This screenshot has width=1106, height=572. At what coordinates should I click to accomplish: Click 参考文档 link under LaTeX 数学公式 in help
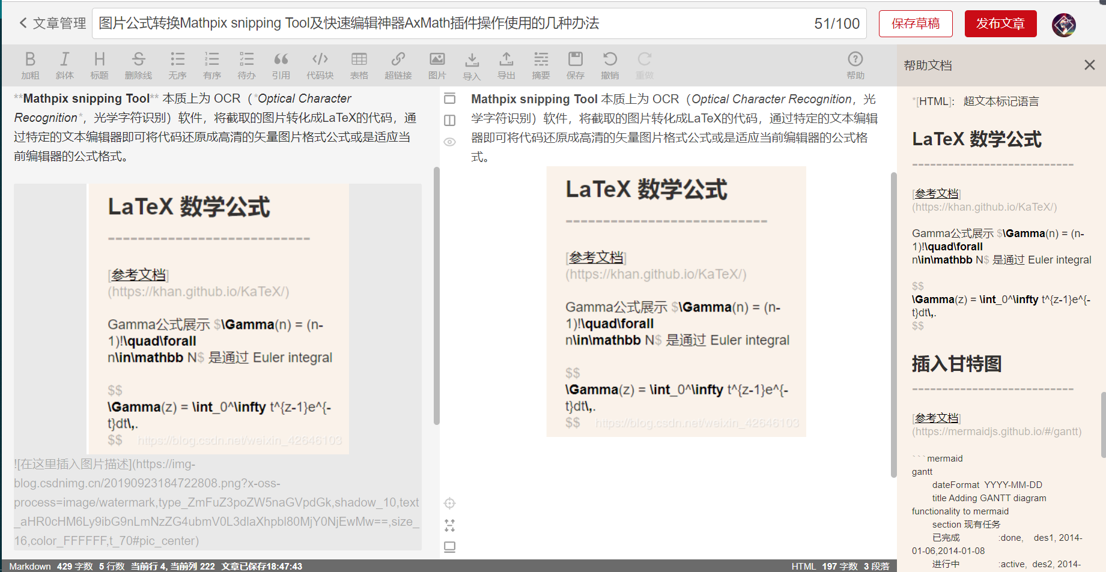[937, 193]
